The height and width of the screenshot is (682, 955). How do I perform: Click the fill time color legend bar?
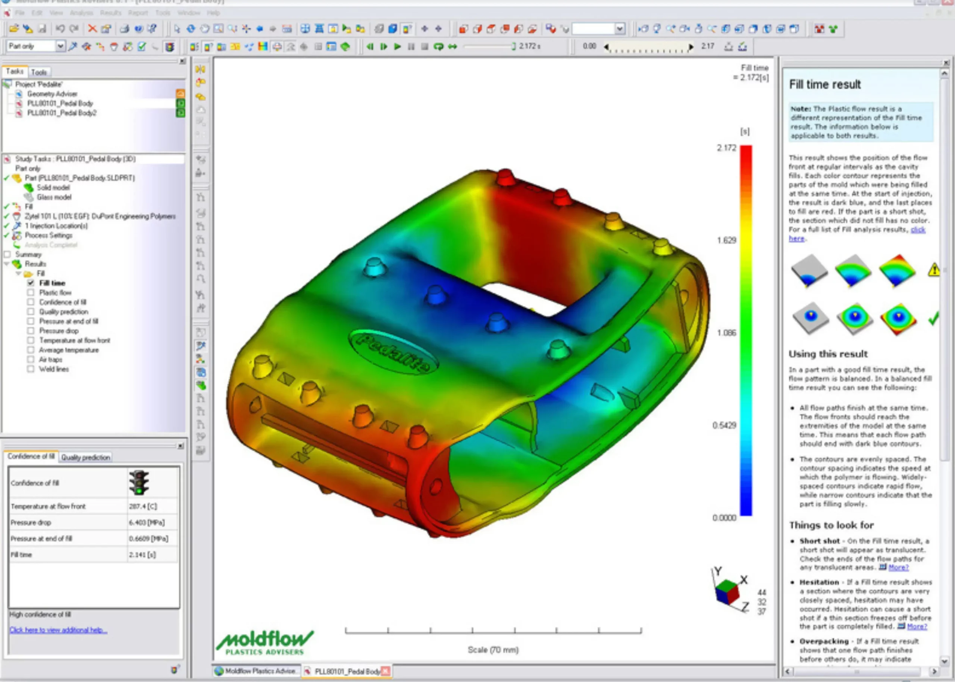tap(746, 330)
